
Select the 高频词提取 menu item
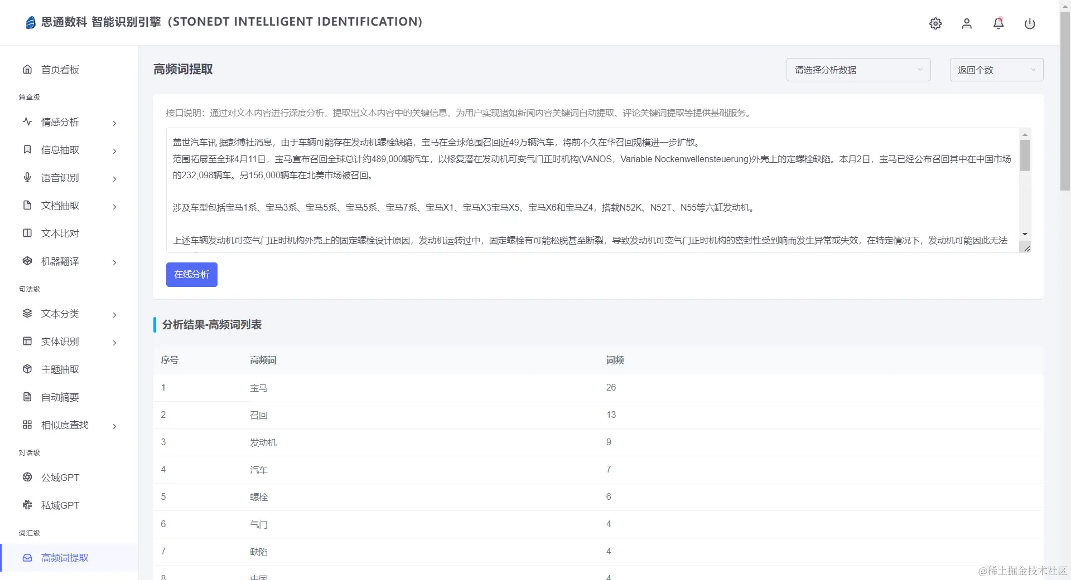point(69,558)
